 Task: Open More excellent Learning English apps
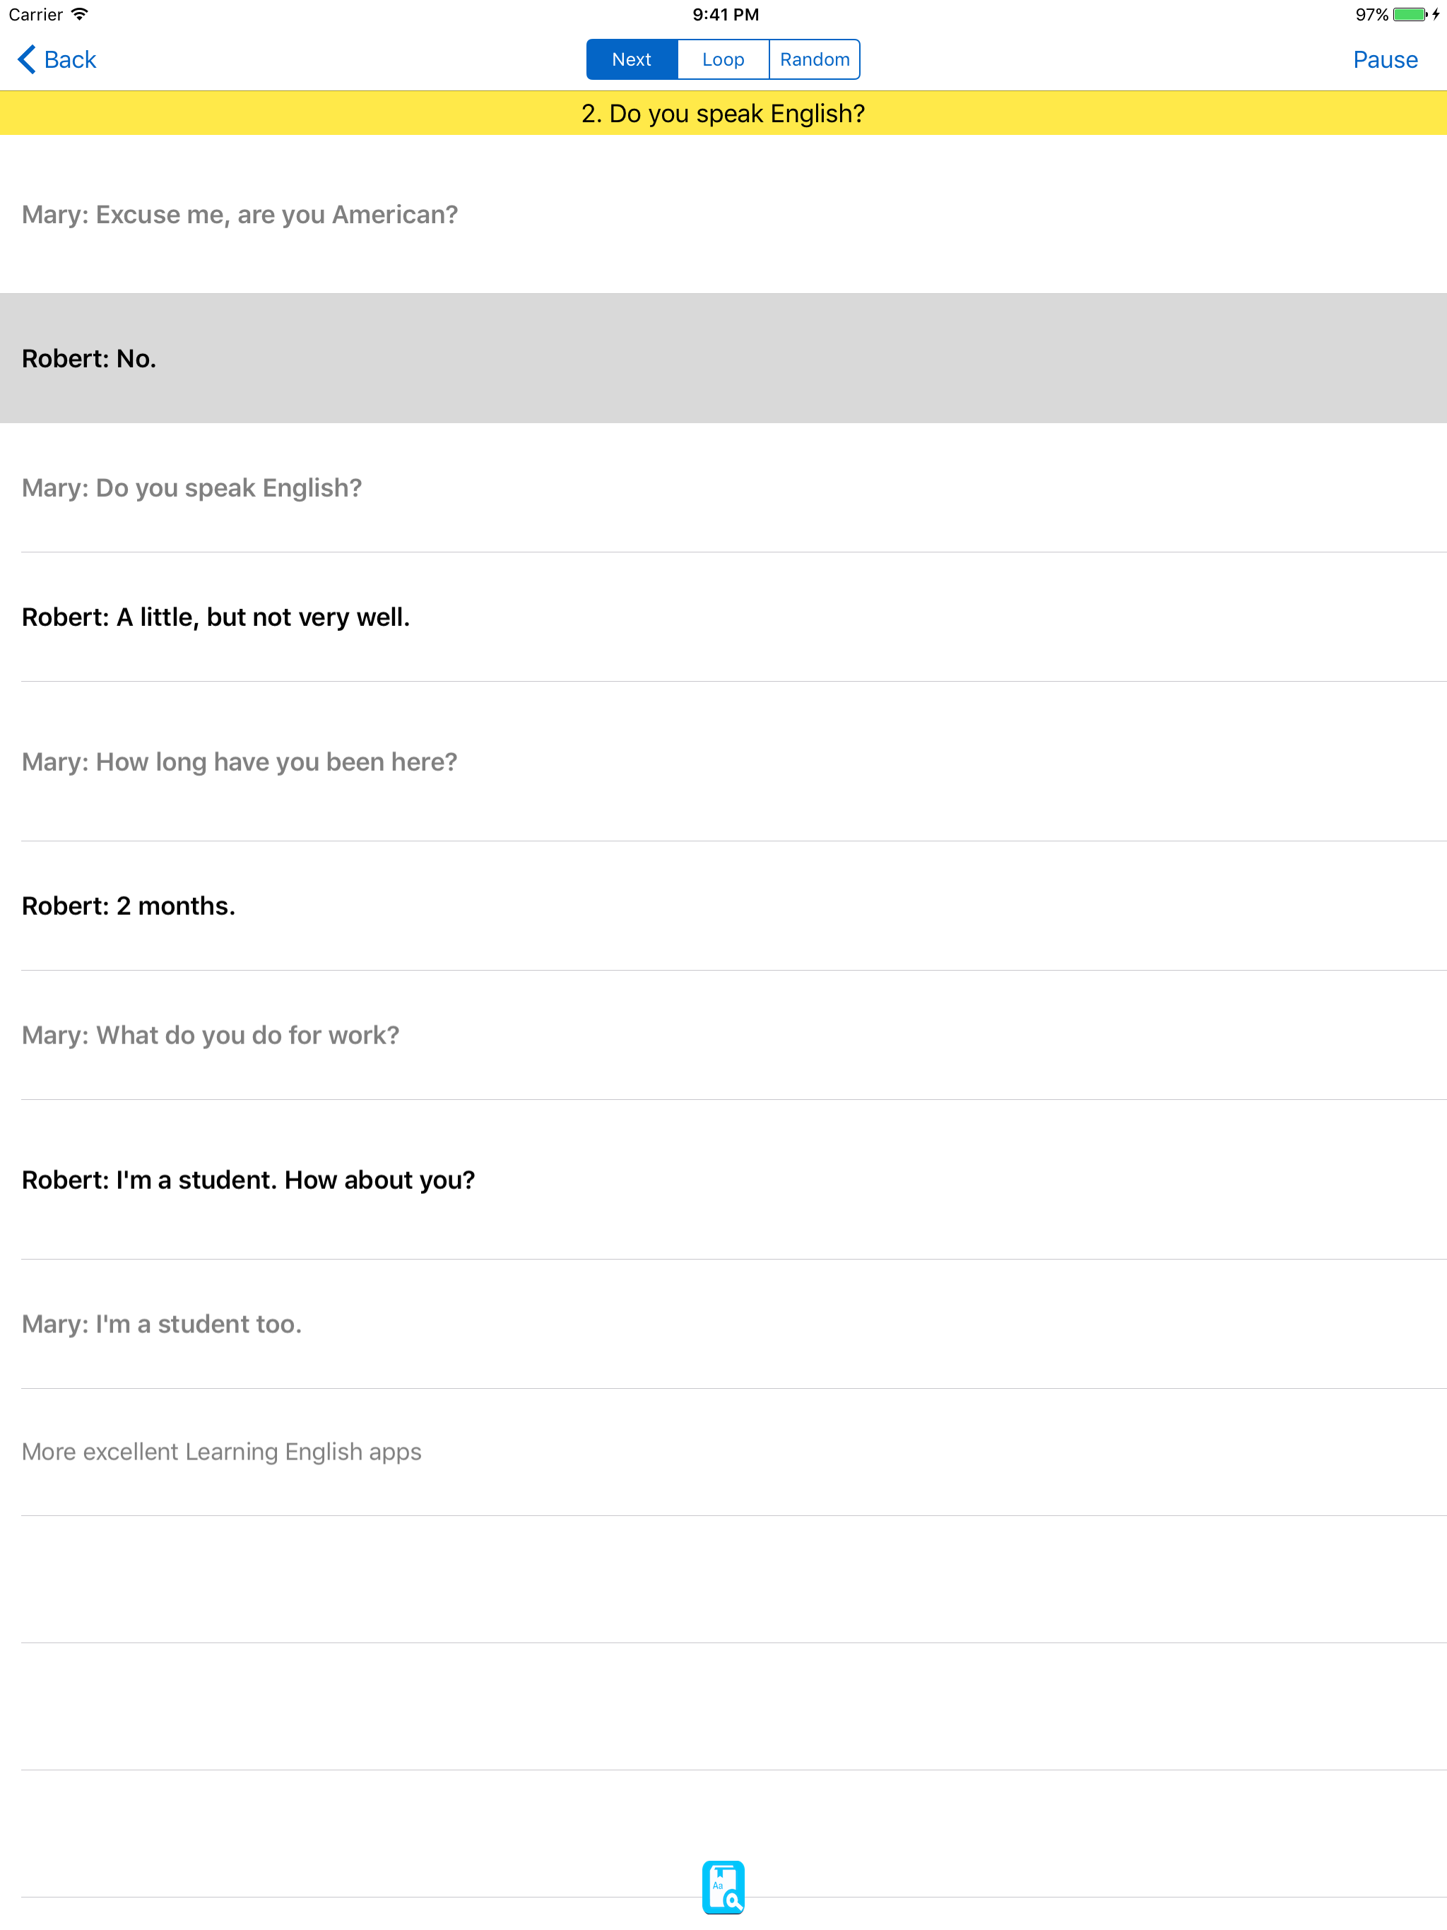[222, 1451]
